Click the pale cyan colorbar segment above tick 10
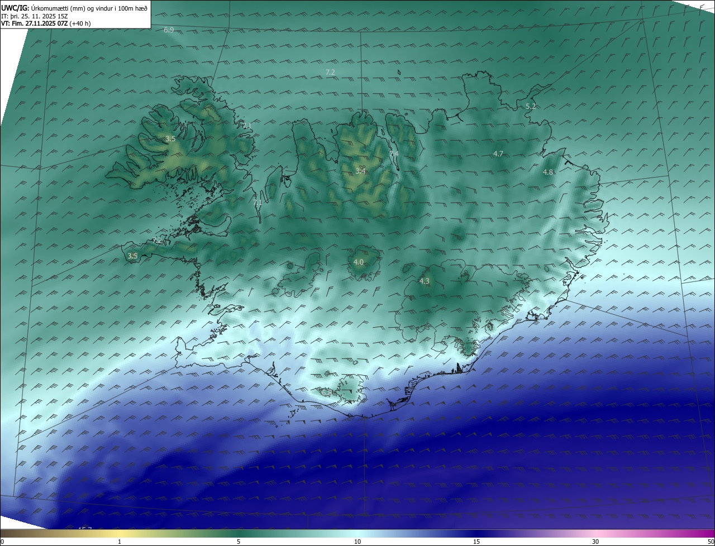Viewport: 715px width, 546px height. [357, 534]
